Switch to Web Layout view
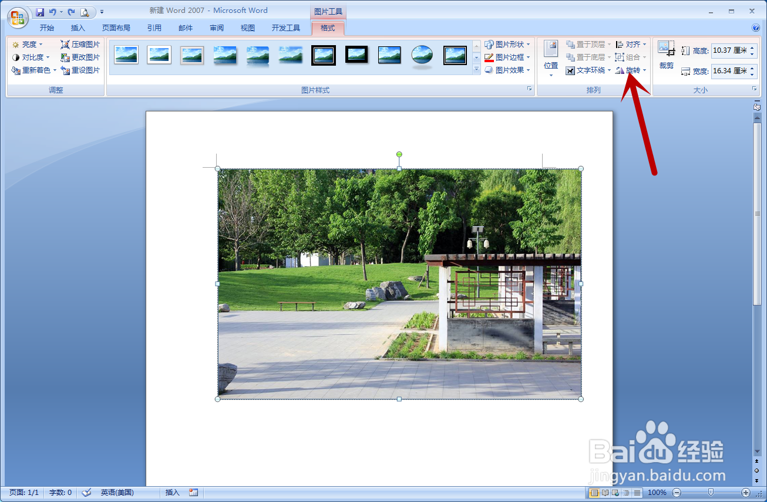The width and height of the screenshot is (767, 502). click(x=615, y=493)
